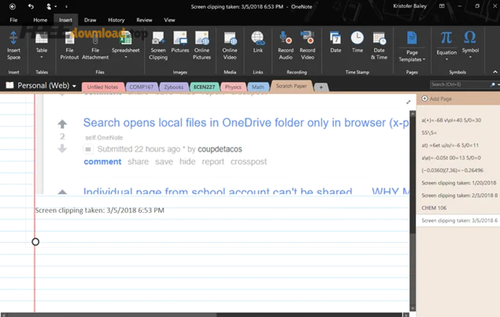Insert Date & Time stamp
The width and height of the screenshot is (500, 317).
pos(379,46)
